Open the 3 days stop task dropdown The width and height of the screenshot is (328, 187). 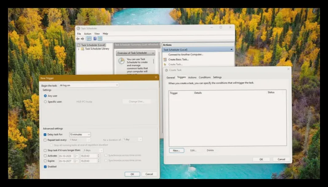point(93,150)
